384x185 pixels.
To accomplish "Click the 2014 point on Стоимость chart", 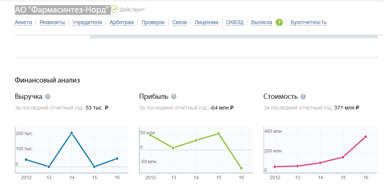I will coord(320,163).
